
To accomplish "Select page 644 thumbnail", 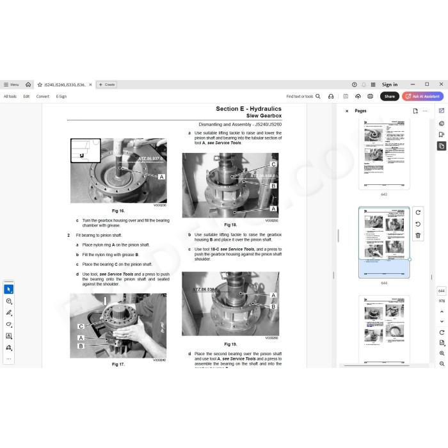I will (x=384, y=243).
